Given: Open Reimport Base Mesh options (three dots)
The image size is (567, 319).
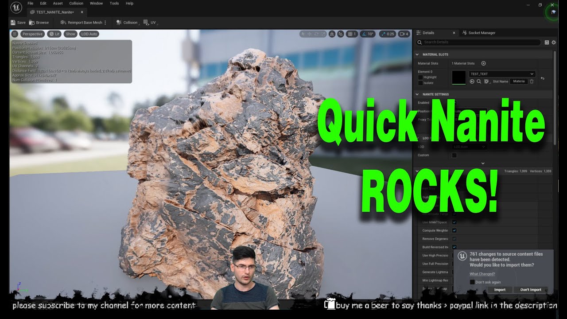Looking at the screenshot, I should pos(105,23).
